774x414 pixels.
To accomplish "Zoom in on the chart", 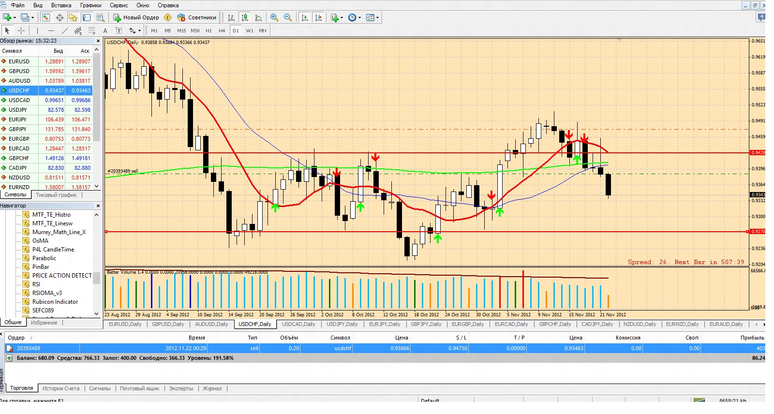I will pyautogui.click(x=274, y=17).
